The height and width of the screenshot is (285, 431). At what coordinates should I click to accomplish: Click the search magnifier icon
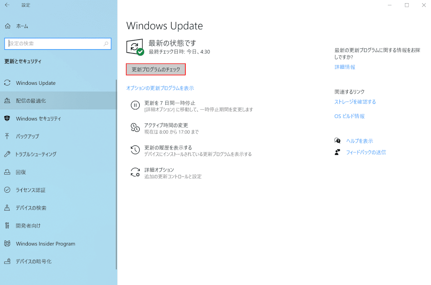pyautogui.click(x=106, y=43)
